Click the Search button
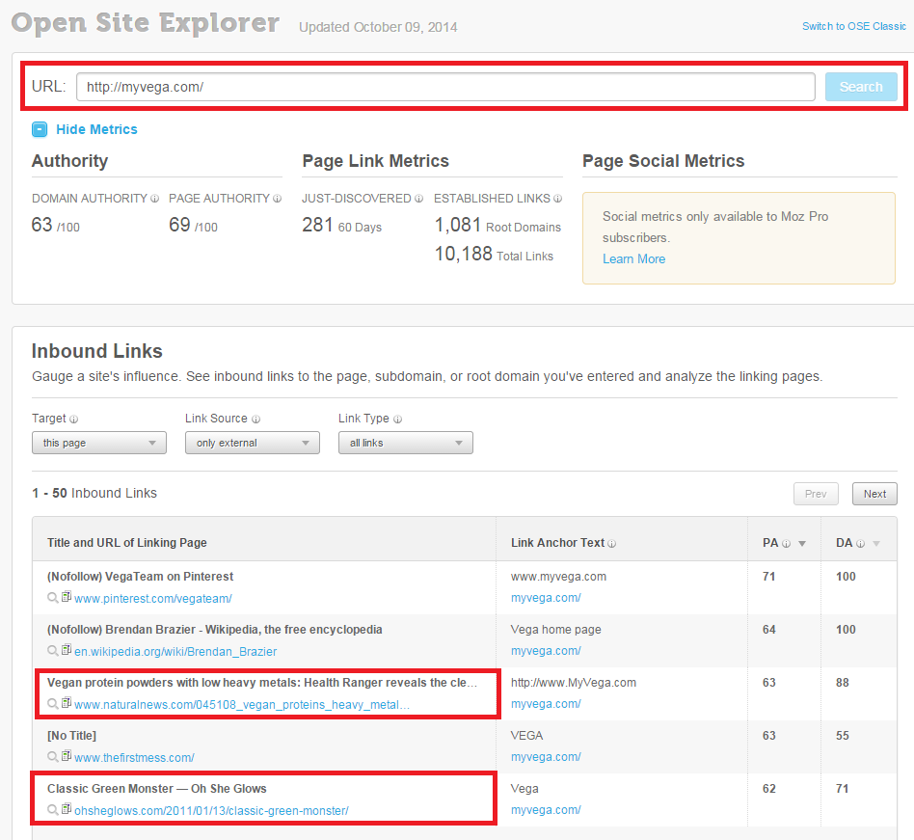This screenshot has height=840, width=914. [861, 87]
